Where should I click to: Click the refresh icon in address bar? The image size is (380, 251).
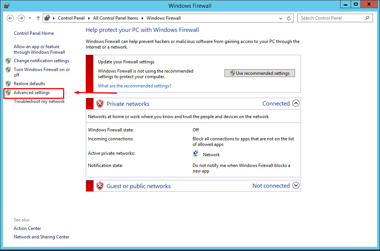289,18
